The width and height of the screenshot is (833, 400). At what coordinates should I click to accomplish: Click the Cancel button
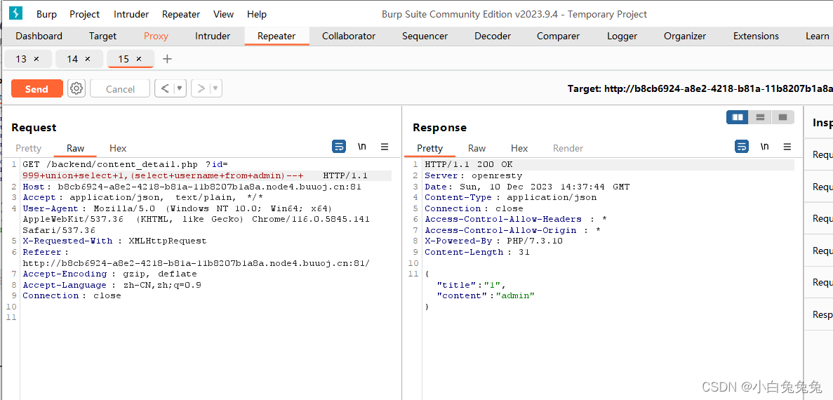[x=120, y=88]
